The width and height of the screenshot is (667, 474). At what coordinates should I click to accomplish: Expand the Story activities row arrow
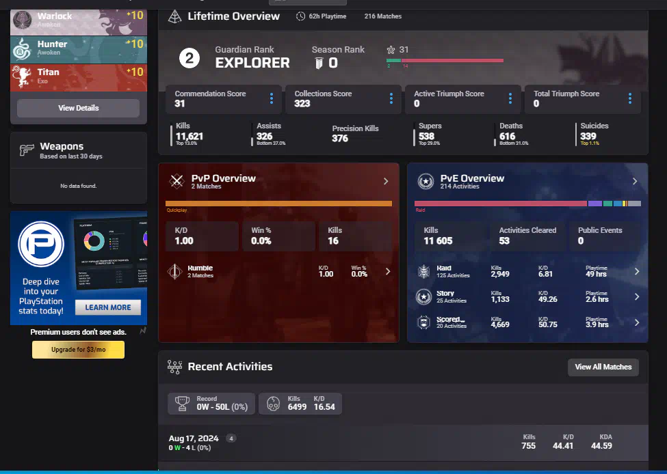[637, 297]
